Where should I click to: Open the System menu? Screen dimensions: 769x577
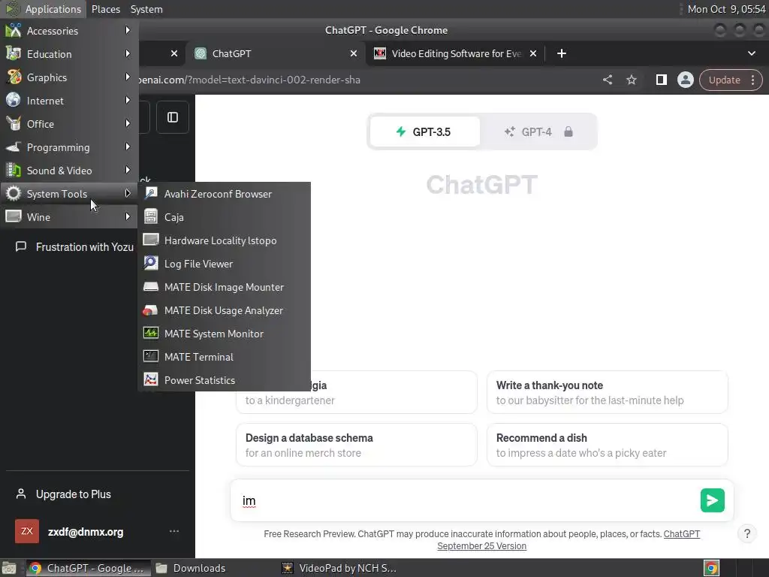pyautogui.click(x=146, y=9)
